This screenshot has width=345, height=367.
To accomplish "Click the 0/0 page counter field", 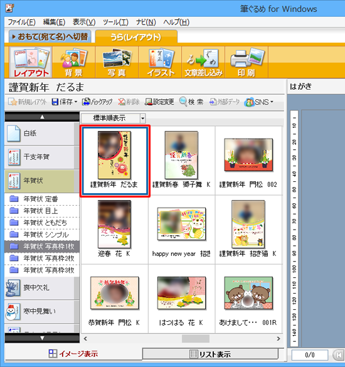I will pyautogui.click(x=309, y=355).
